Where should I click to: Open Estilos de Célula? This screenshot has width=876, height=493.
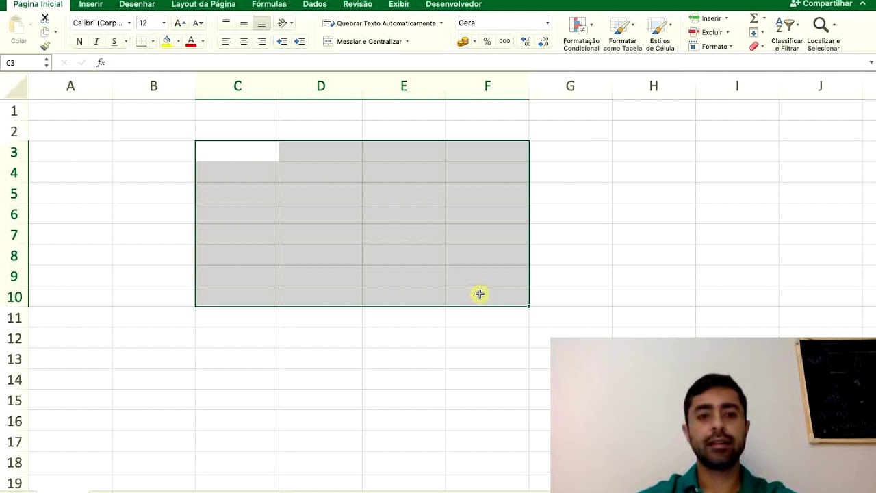[x=660, y=34]
